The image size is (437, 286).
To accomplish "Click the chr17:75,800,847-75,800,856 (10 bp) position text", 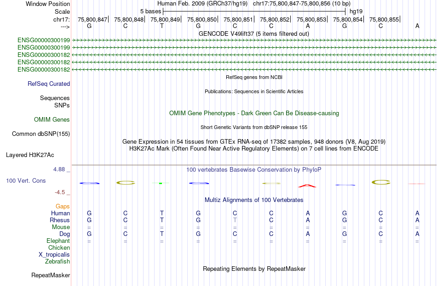I will click(302, 4).
